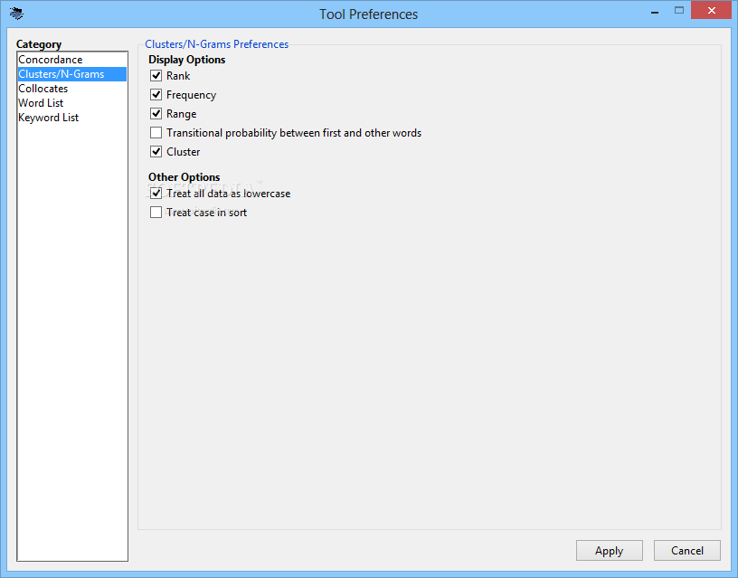Toggle the Frequency checkbox
This screenshot has height=578, width=738.
pyautogui.click(x=156, y=95)
